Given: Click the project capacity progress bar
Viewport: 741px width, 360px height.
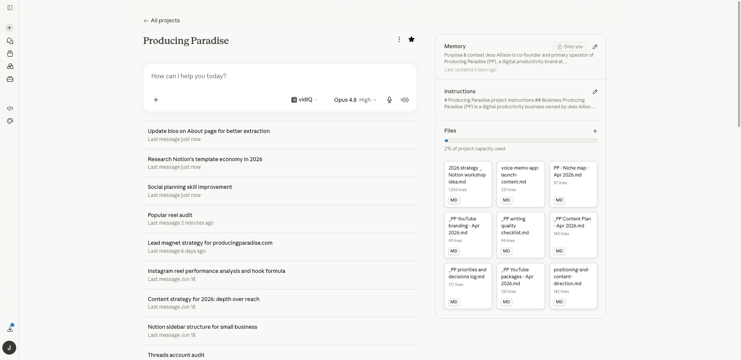Looking at the screenshot, I should click(521, 141).
